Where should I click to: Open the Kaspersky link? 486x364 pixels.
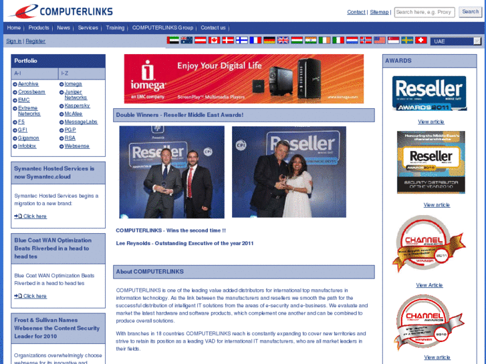click(77, 106)
